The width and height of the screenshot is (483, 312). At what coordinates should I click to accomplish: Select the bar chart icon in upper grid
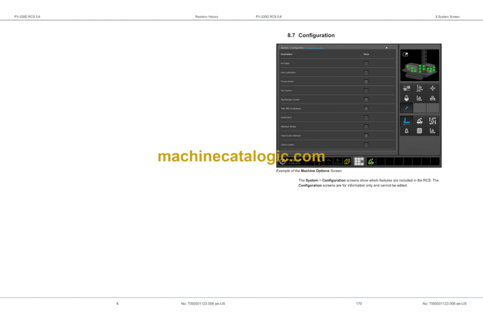pyautogui.click(x=419, y=98)
